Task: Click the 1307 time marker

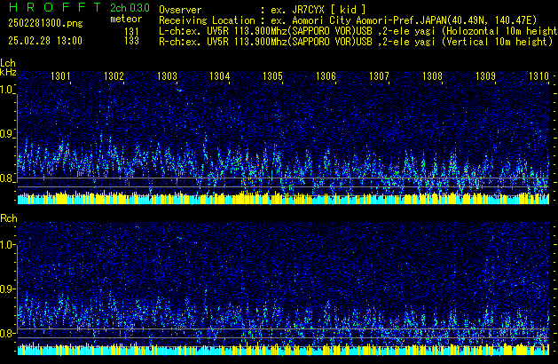Action: (379, 76)
